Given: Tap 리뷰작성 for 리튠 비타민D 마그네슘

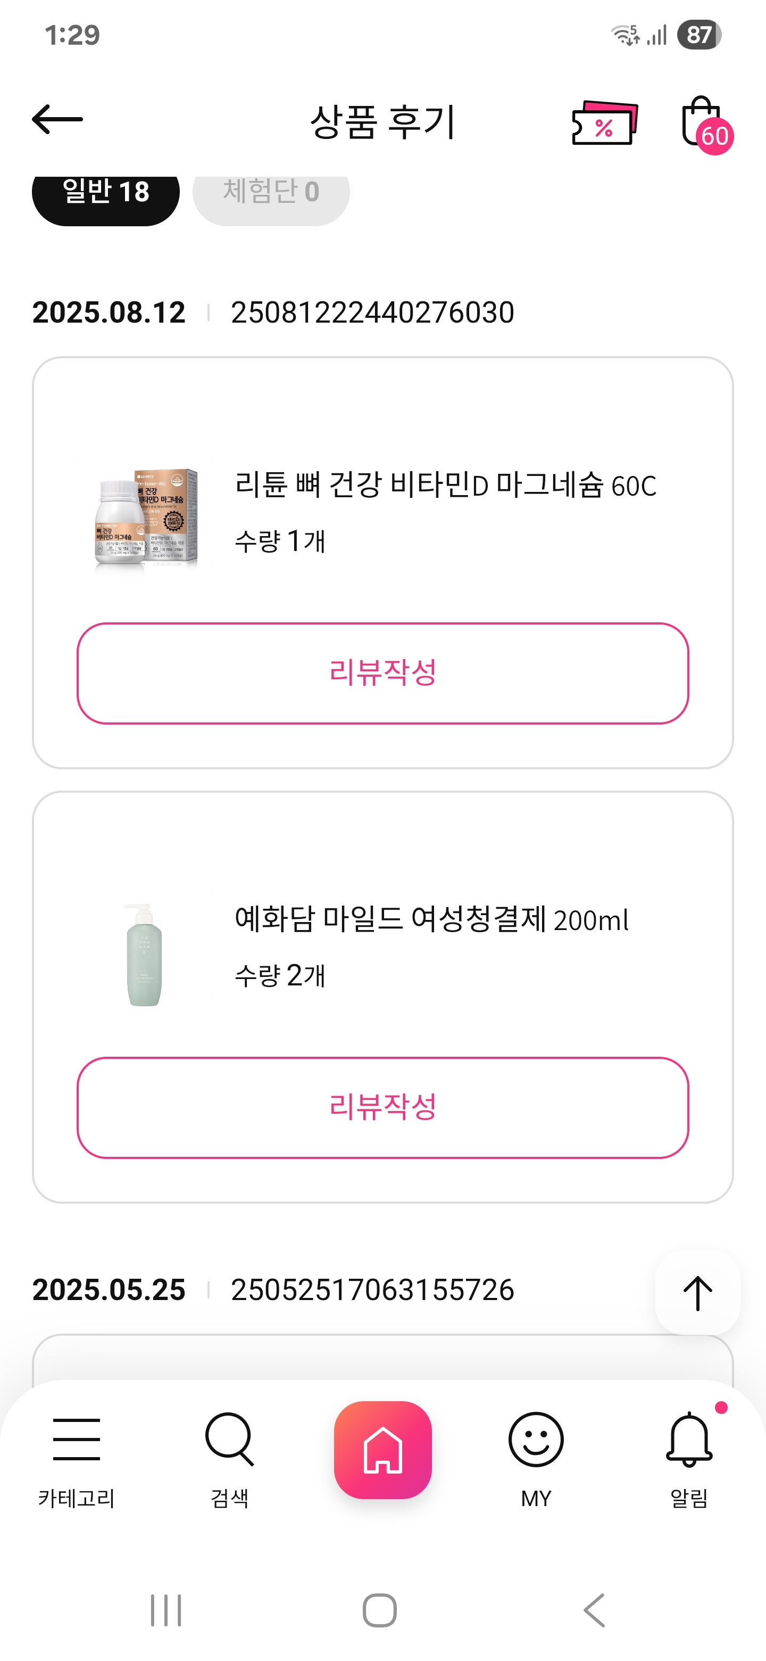Looking at the screenshot, I should pyautogui.click(x=382, y=672).
